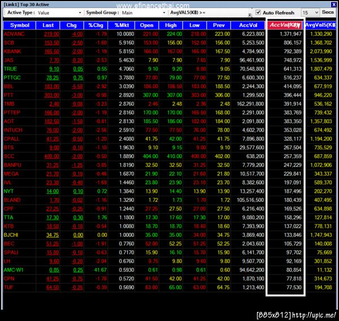Open the small toolbar overflow arrow
This screenshot has width=339, height=321.
(x=250, y=15)
